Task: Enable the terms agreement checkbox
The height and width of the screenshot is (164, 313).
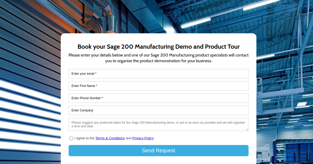Action: pyautogui.click(x=71, y=138)
